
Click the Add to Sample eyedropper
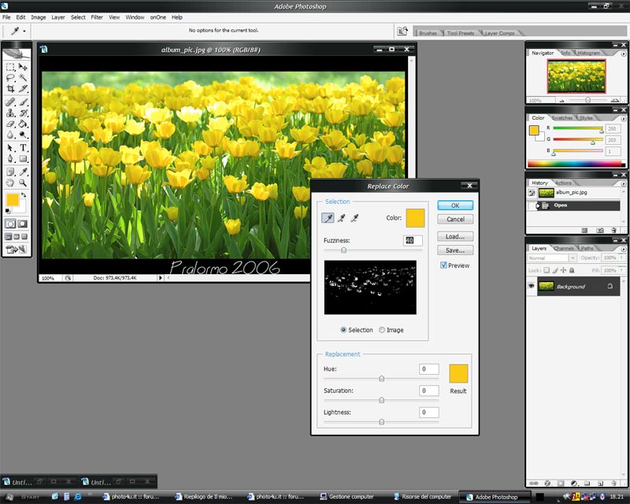342,218
